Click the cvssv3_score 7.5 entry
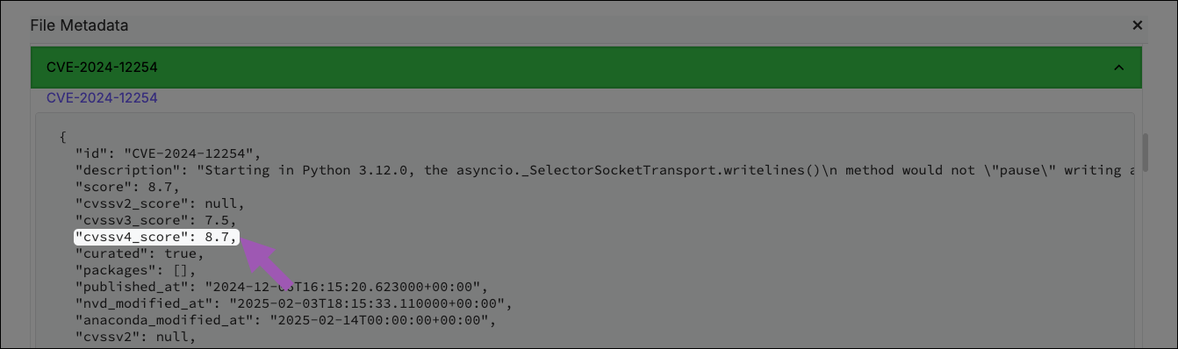This screenshot has height=349, width=1178. point(154,220)
